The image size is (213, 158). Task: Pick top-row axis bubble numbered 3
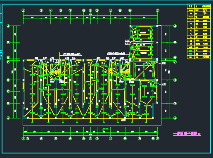[41, 10]
